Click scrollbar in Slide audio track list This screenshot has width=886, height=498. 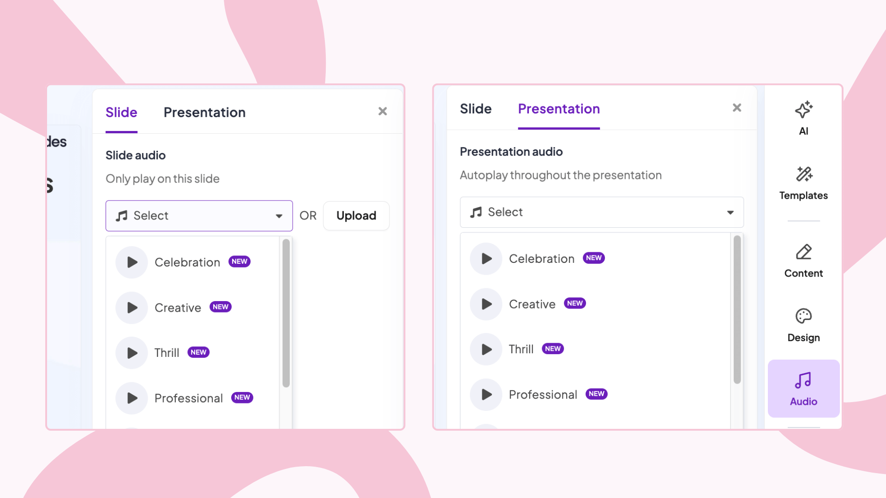point(286,314)
